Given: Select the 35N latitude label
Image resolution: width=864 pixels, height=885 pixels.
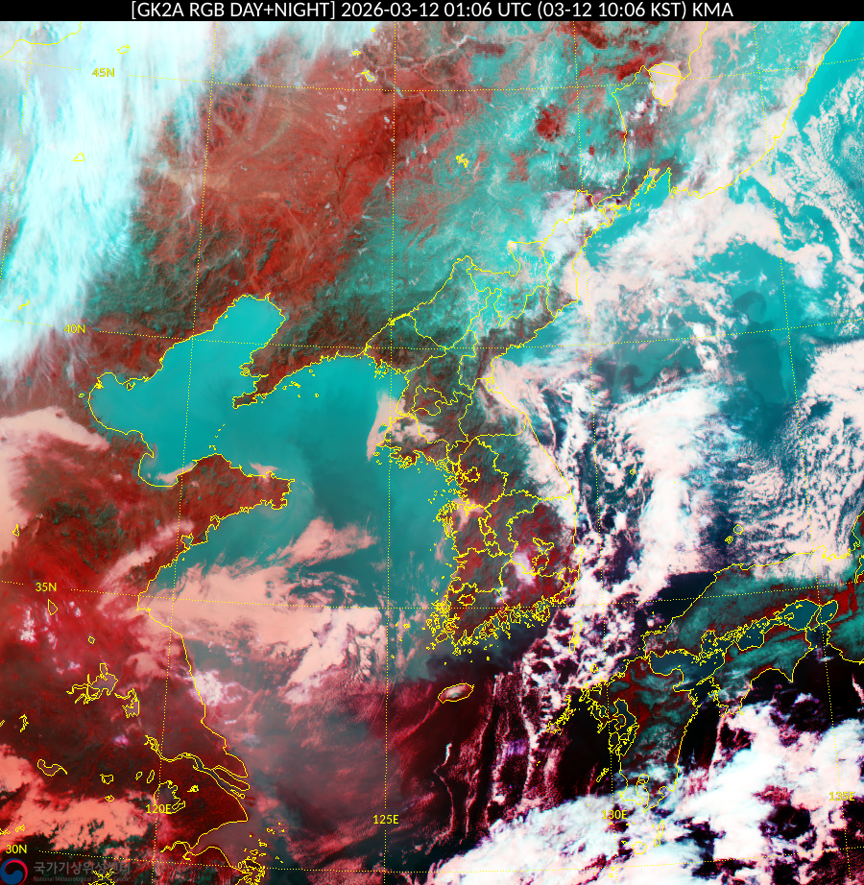Looking at the screenshot, I should click(x=45, y=586).
